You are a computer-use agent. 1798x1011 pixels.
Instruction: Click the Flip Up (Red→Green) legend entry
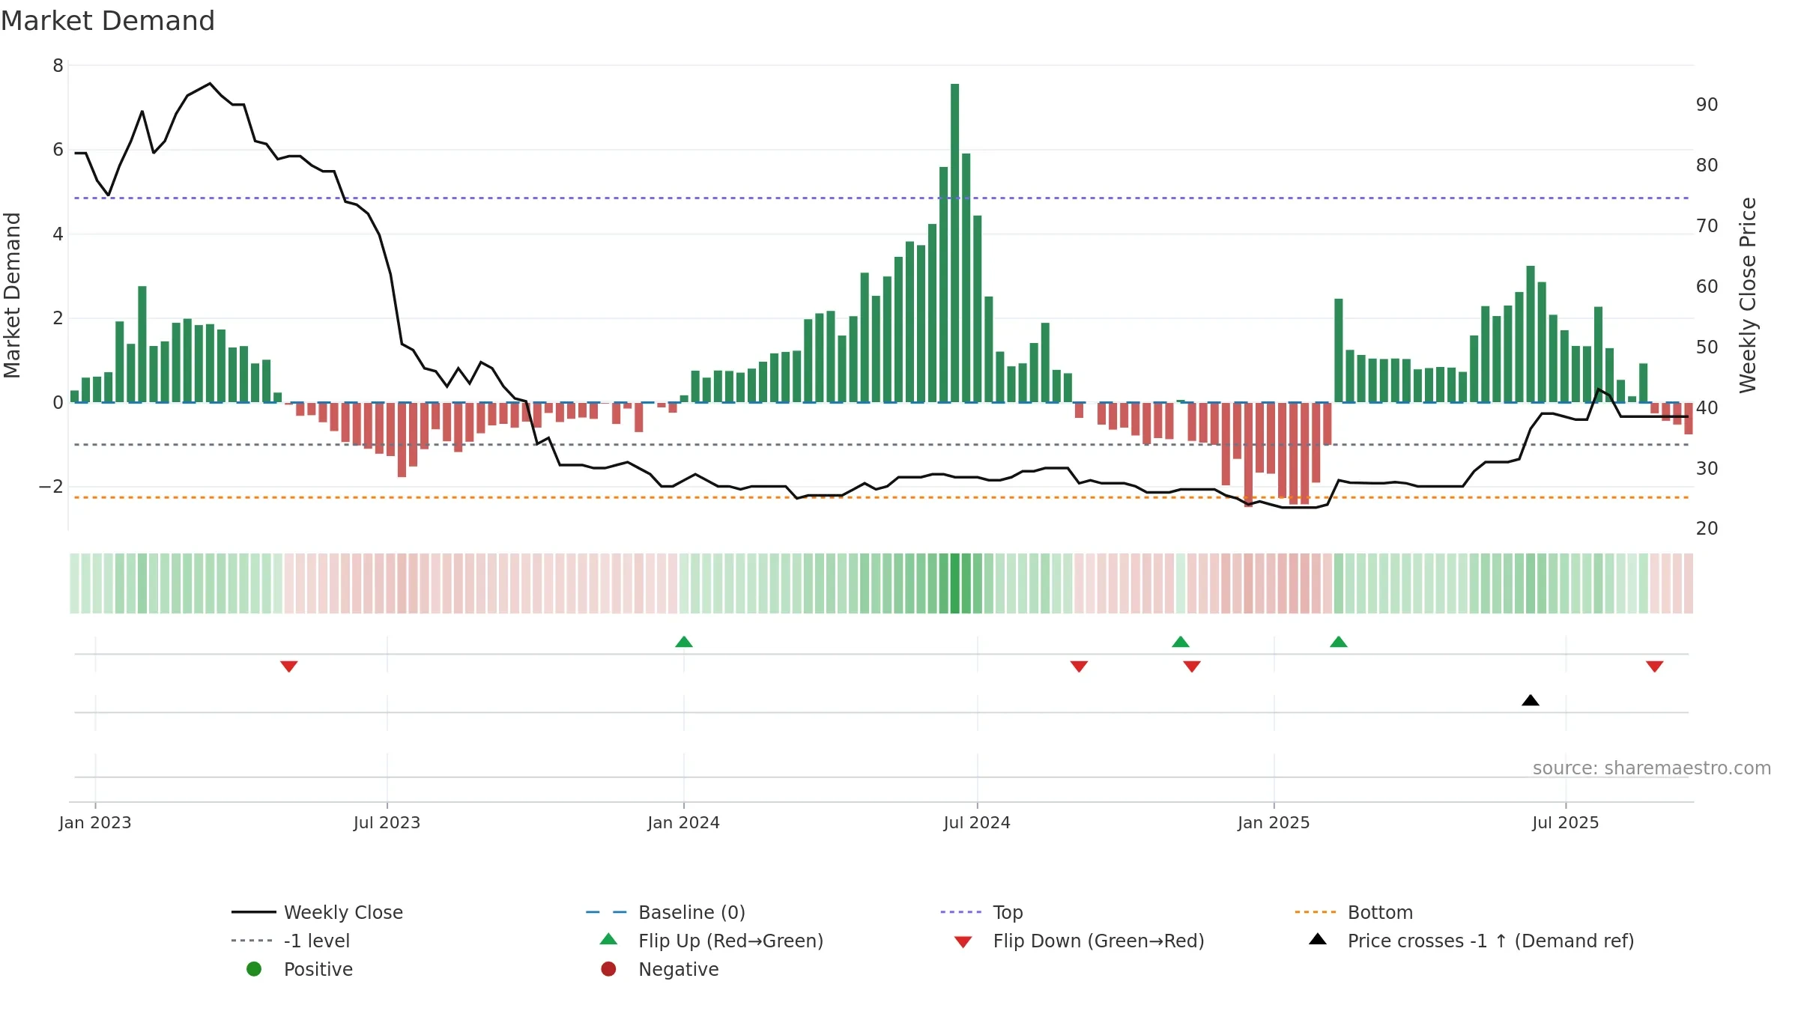tap(712, 941)
